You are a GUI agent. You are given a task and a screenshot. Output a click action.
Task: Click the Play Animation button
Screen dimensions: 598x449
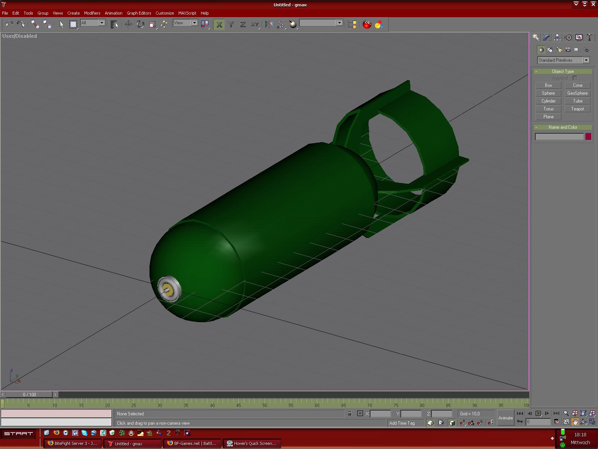[x=538, y=413]
